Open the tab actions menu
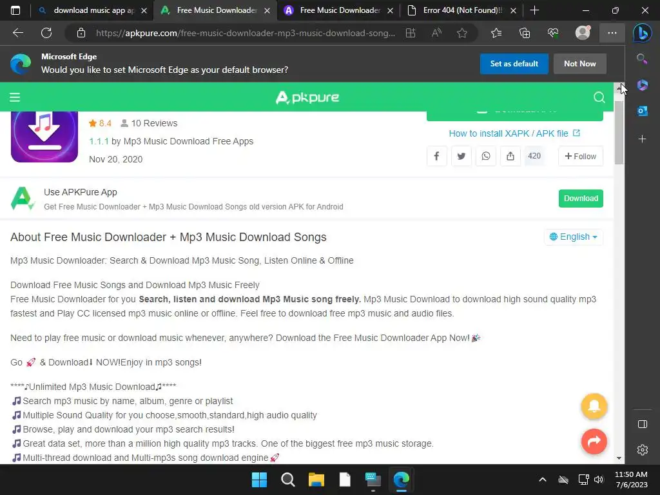This screenshot has height=495, width=660. click(15, 10)
